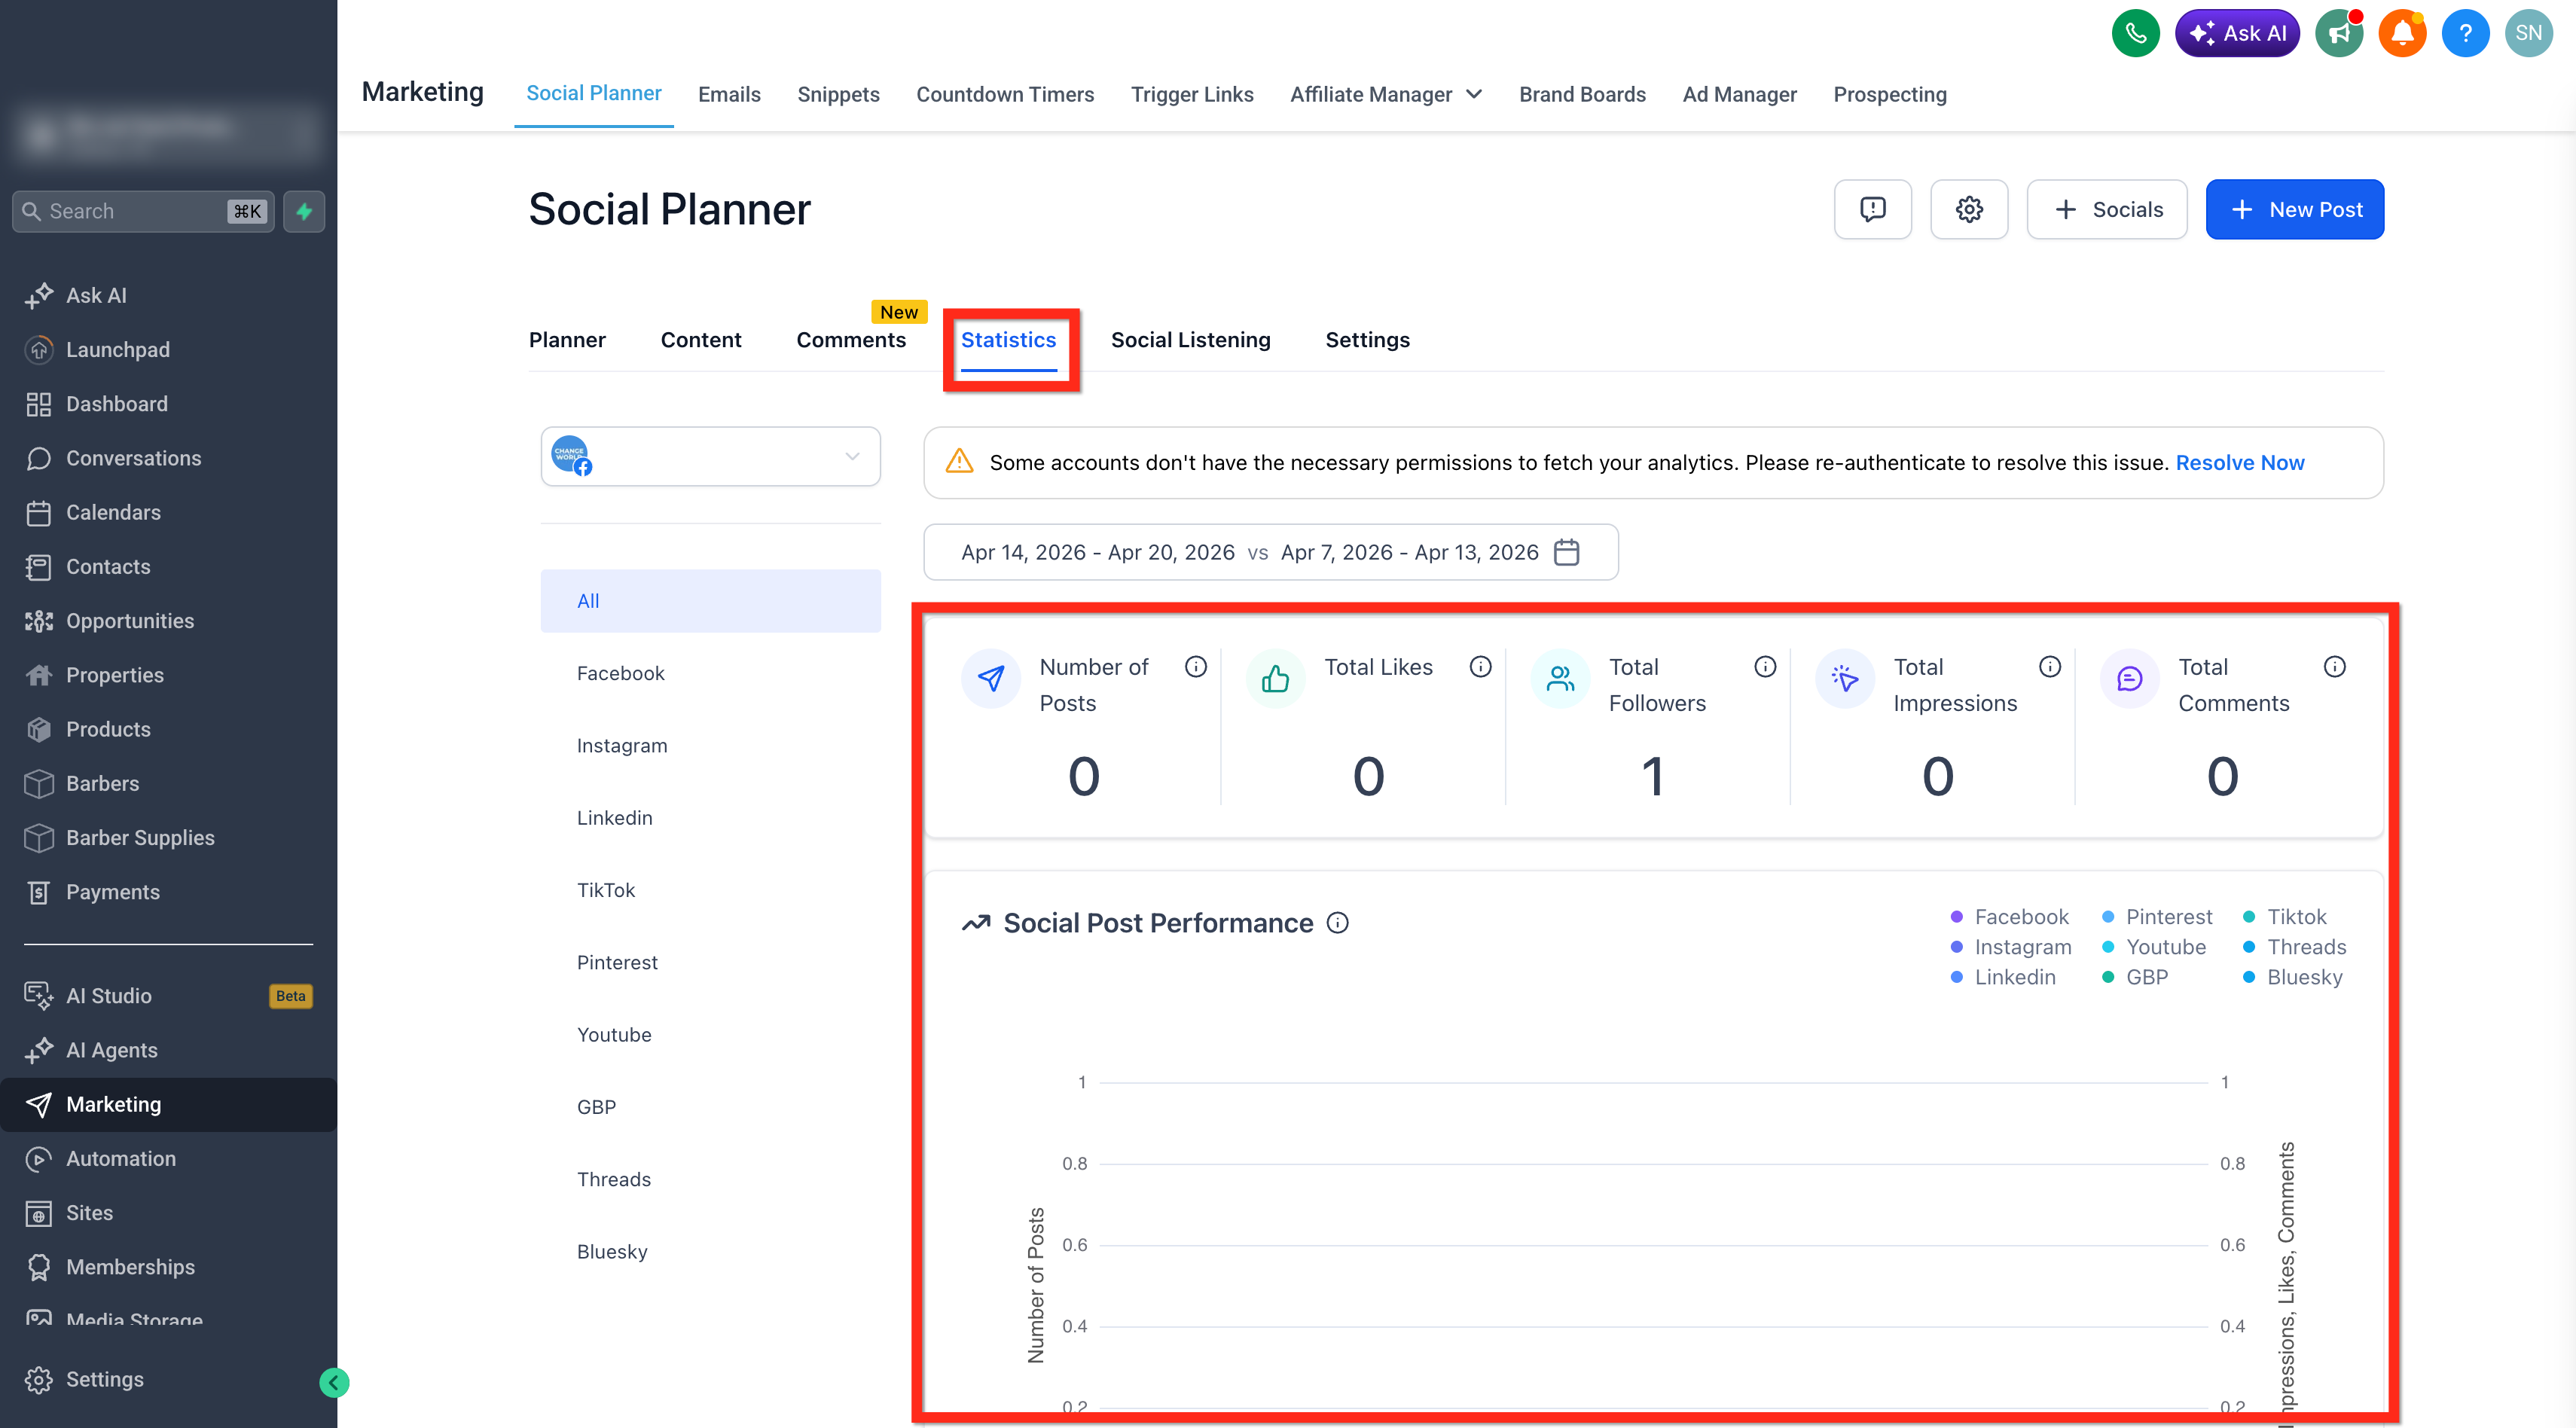This screenshot has width=2576, height=1428.
Task: Click the feedback speech bubble icon button
Action: [1873, 209]
